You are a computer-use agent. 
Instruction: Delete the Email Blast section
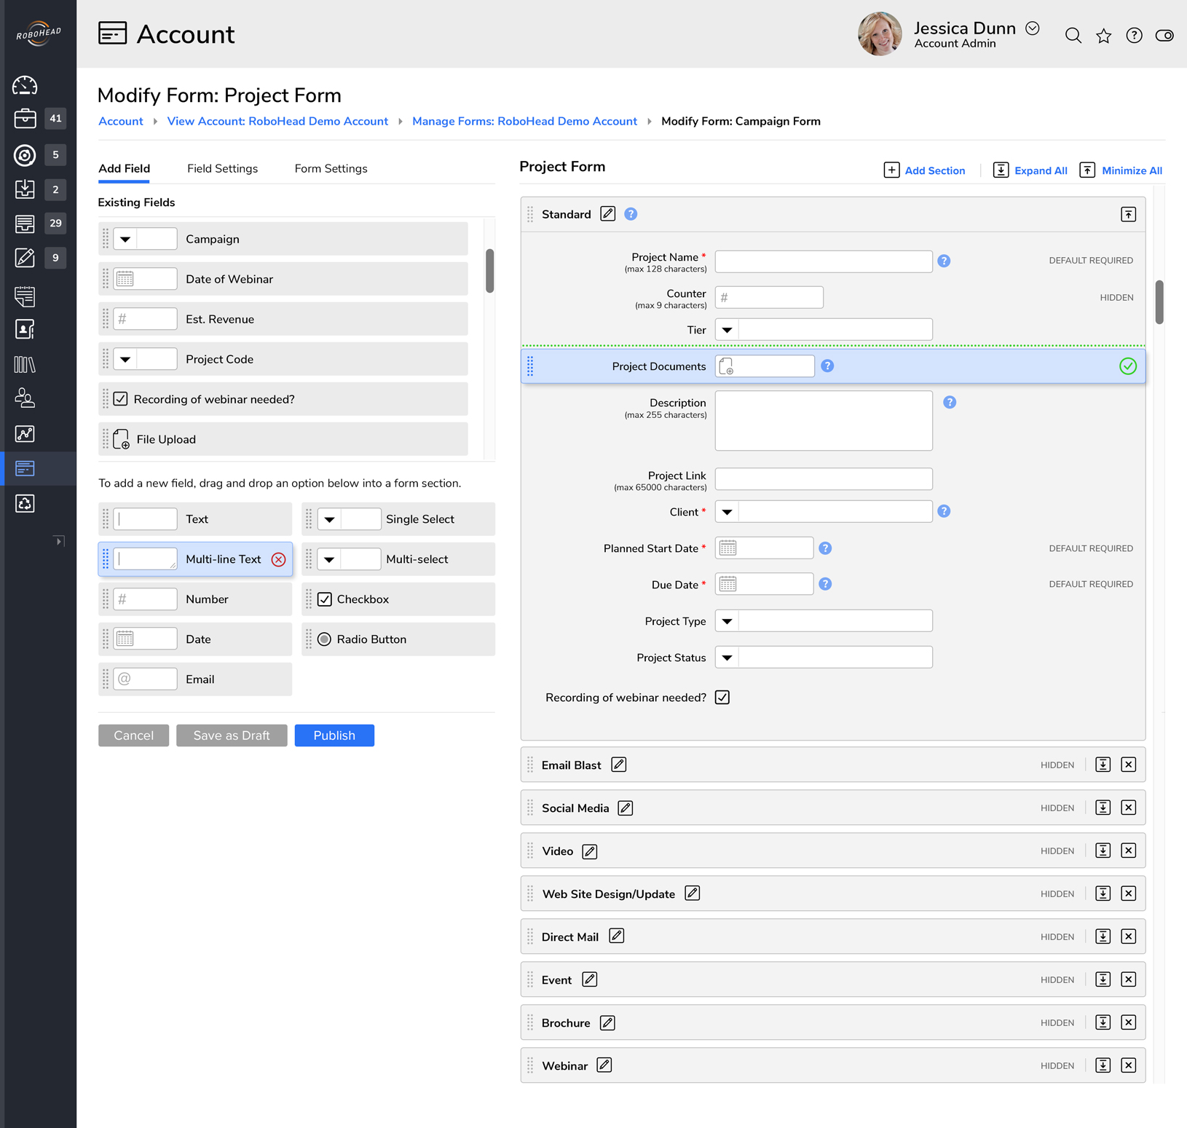point(1128,765)
